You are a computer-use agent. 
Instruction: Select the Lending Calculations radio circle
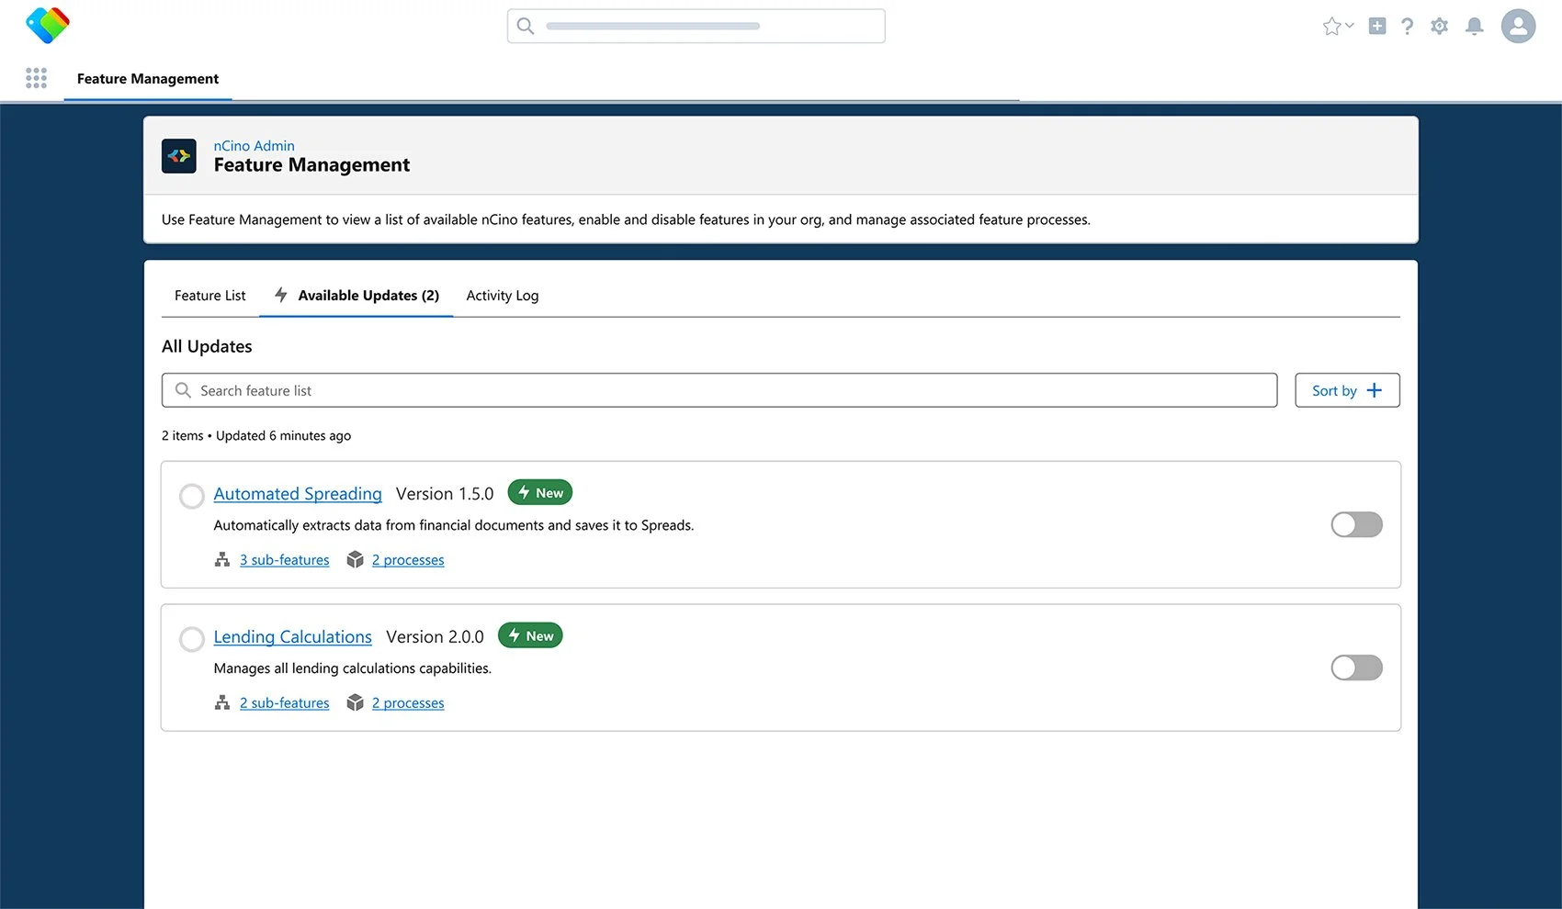[x=192, y=639]
